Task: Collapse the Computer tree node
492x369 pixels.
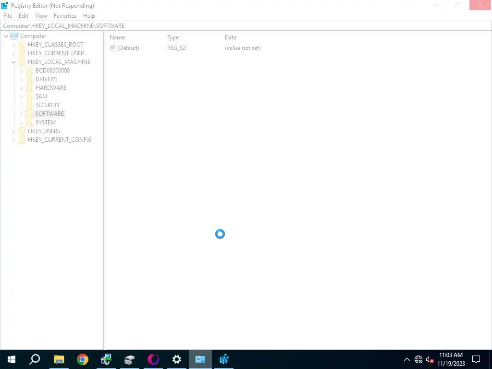Action: tap(6, 36)
